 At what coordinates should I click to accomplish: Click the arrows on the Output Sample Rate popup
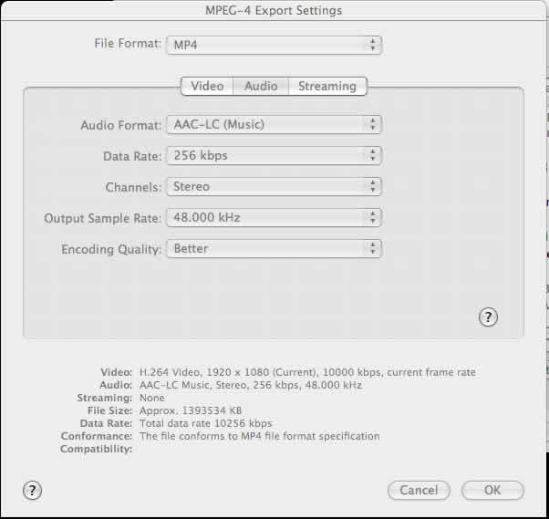372,218
